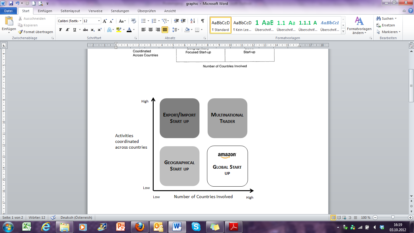The width and height of the screenshot is (414, 233).
Task: Apply text effects glowing A
Action: (109, 30)
